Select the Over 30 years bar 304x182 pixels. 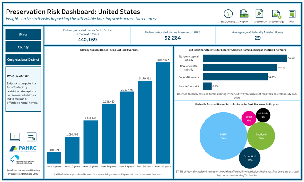pos(163,113)
